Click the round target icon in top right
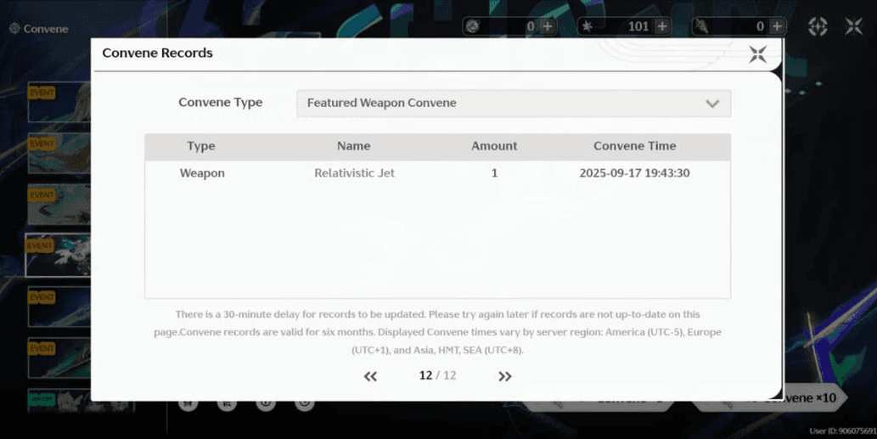The width and height of the screenshot is (877, 439). point(817,26)
